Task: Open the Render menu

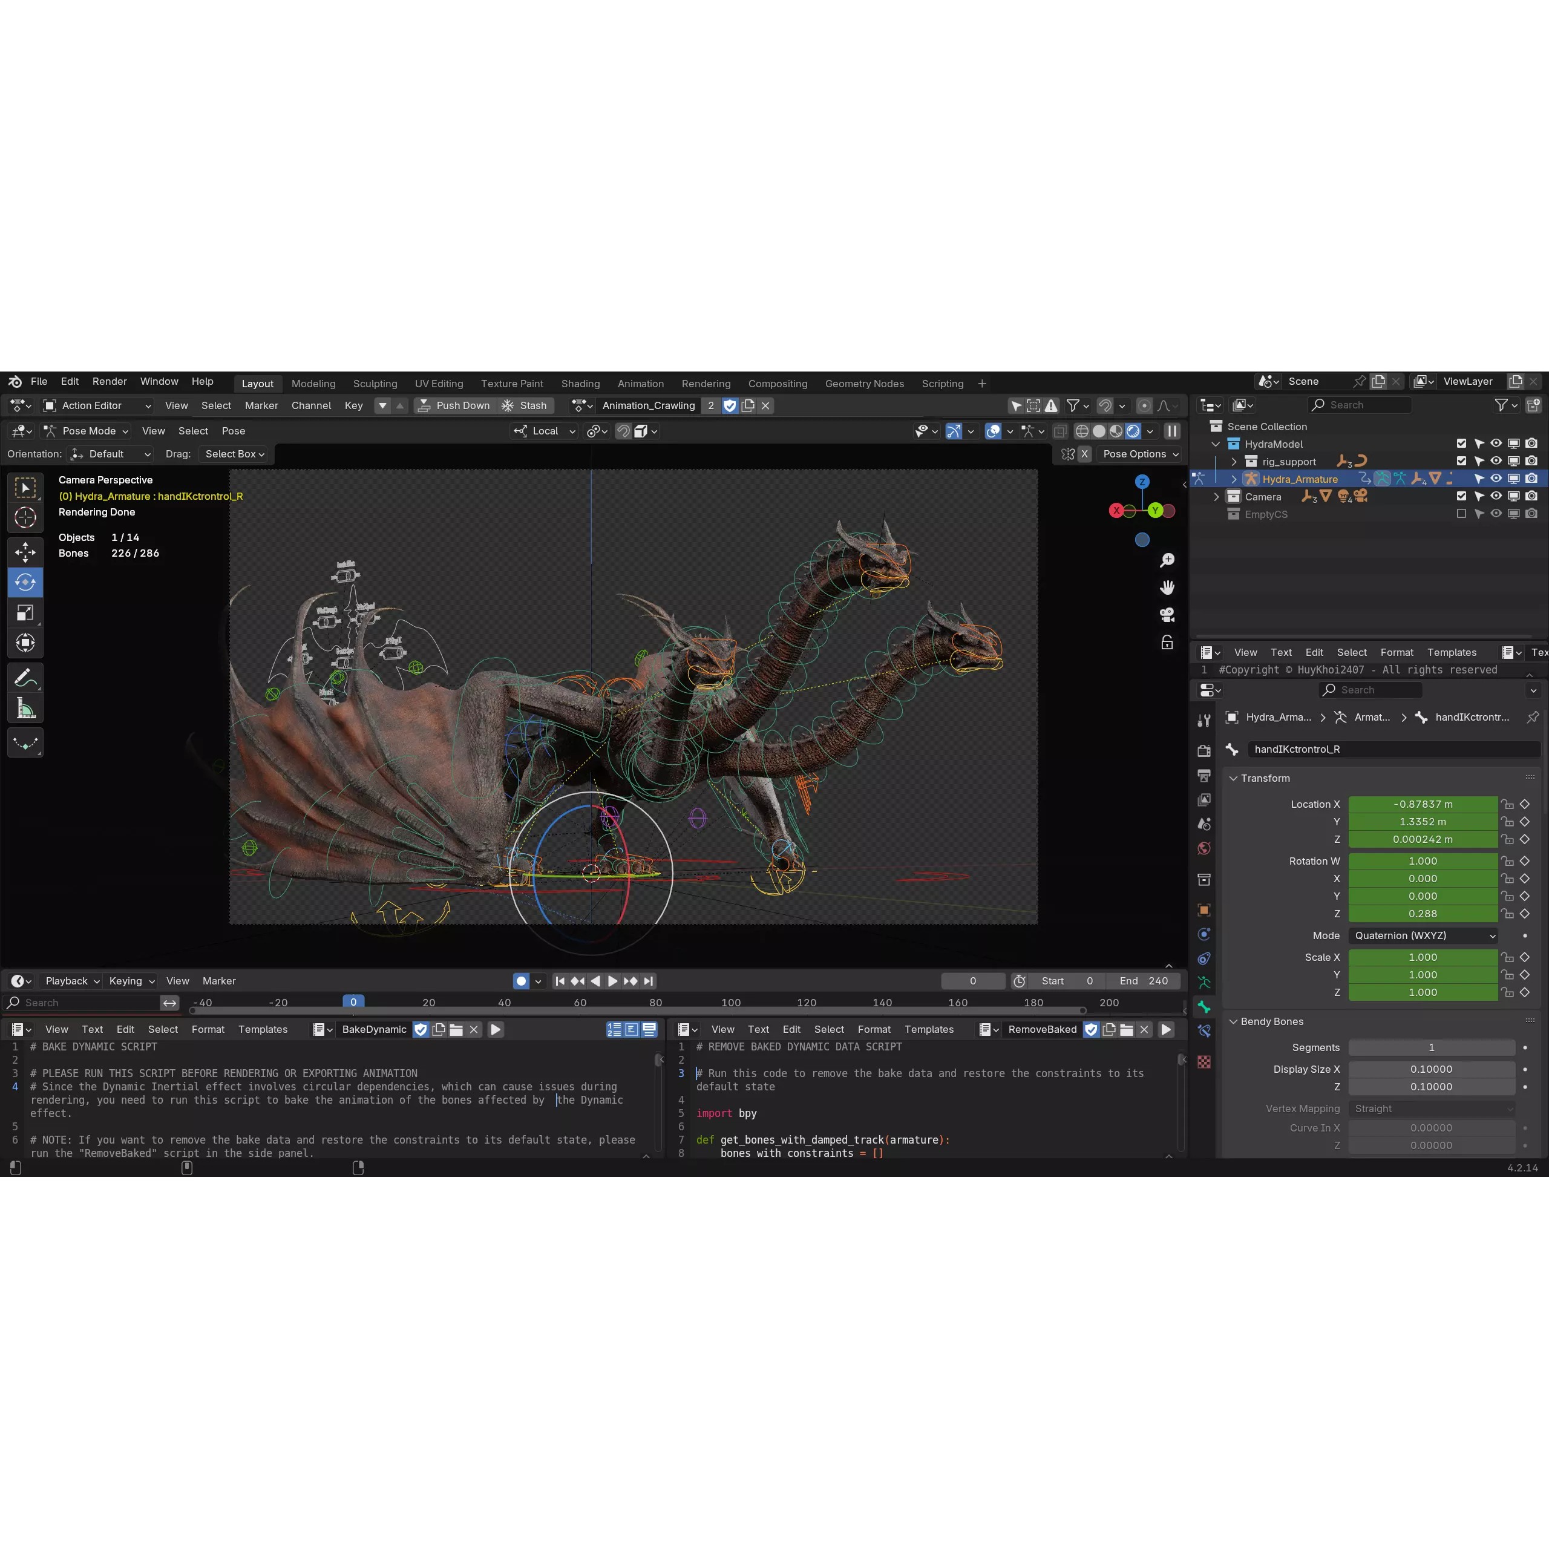Action: [109, 382]
